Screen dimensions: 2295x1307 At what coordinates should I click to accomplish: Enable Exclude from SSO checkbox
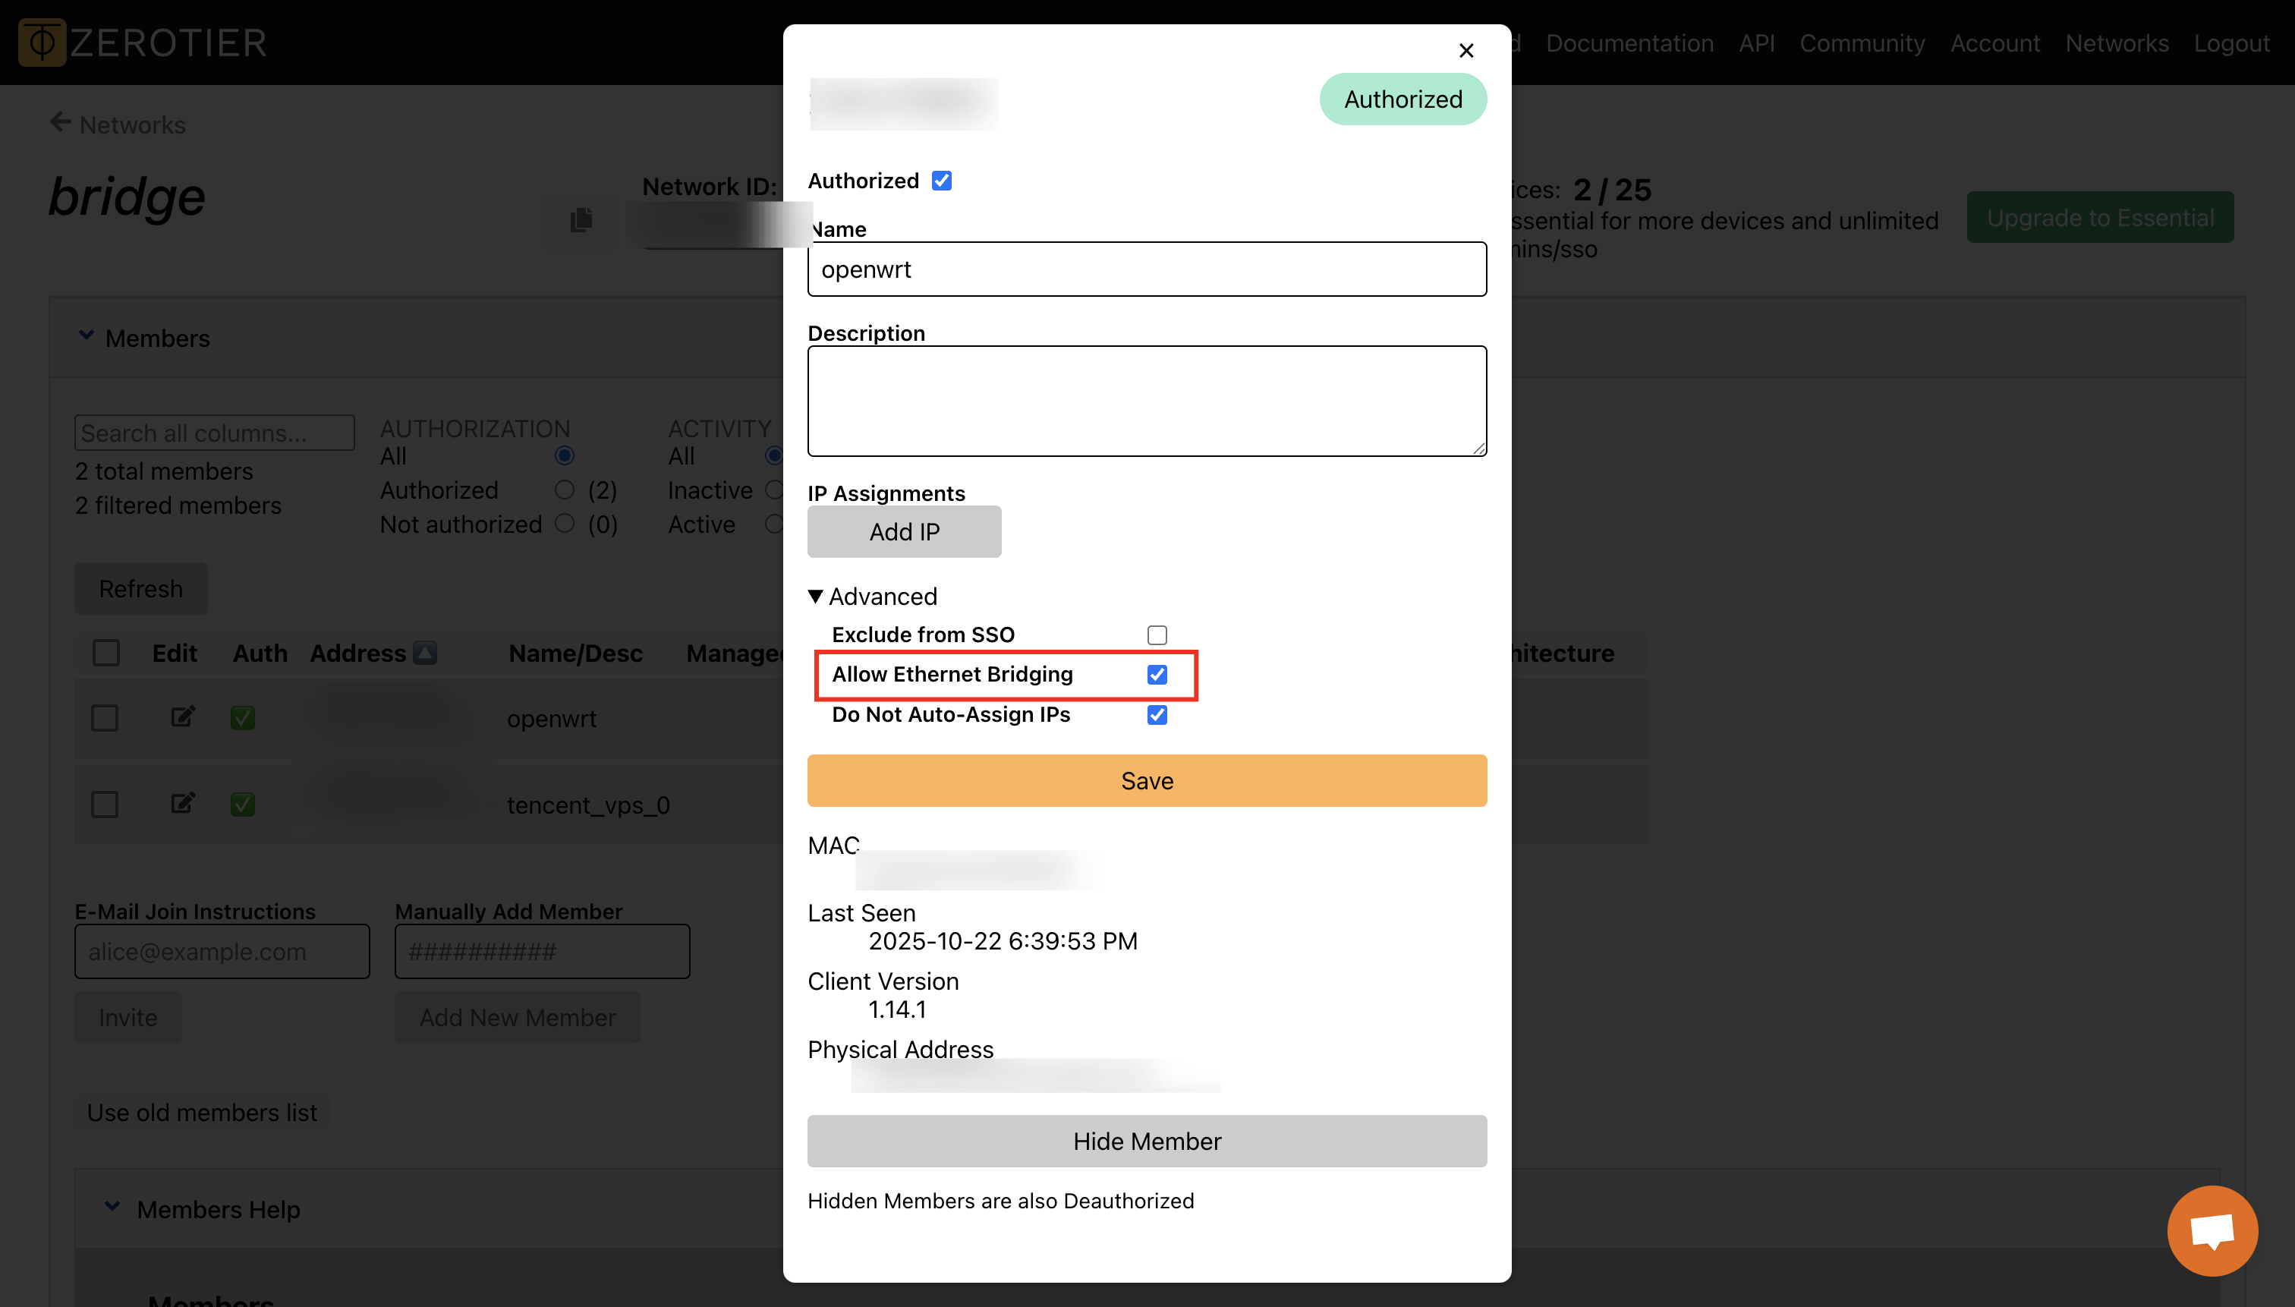coord(1157,635)
